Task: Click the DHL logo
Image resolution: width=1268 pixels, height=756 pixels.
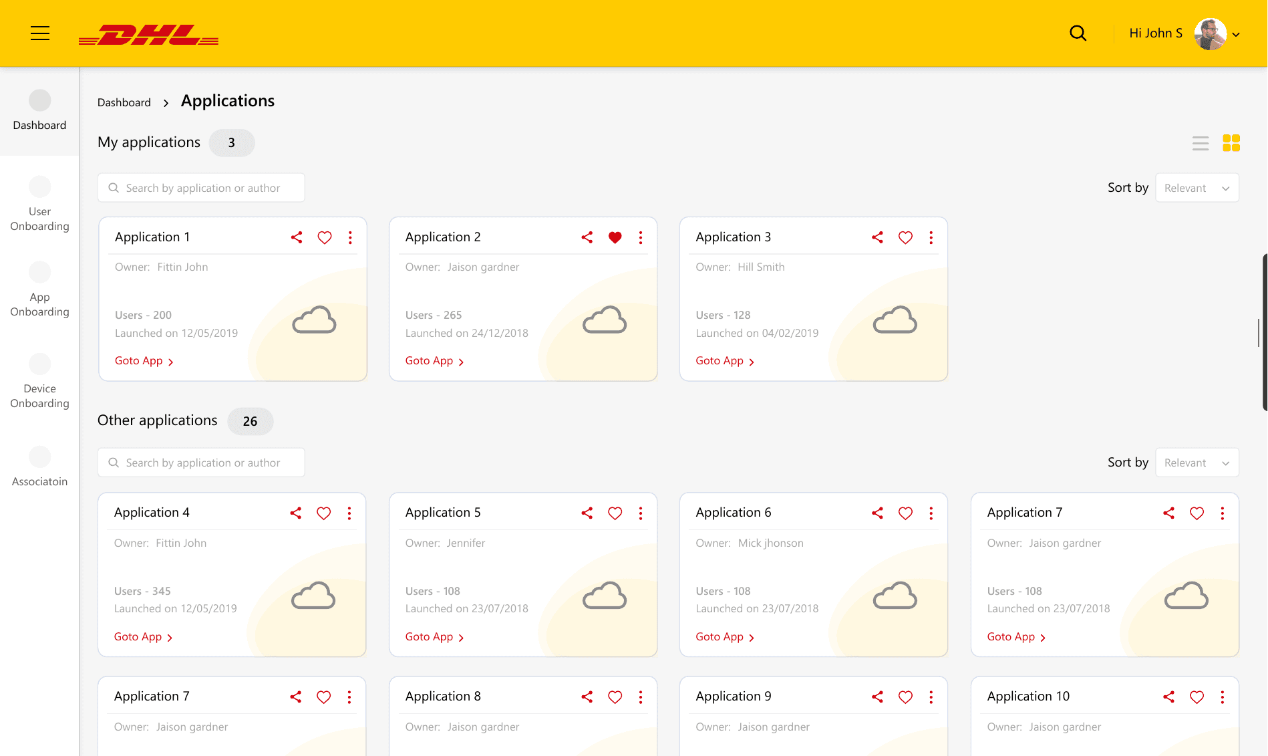Action: coord(148,35)
